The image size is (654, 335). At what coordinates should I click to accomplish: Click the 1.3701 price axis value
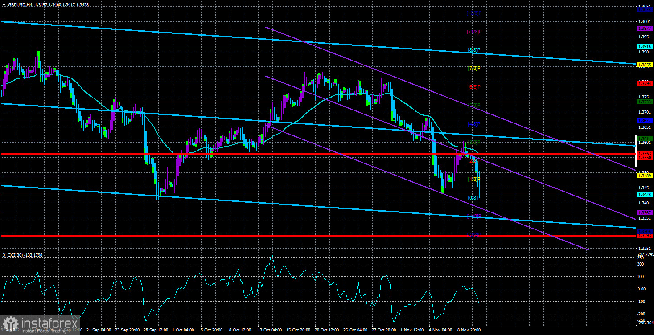point(645,112)
